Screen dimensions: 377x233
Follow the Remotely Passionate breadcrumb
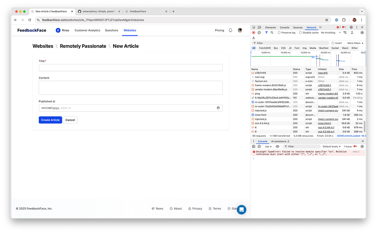[x=83, y=46]
